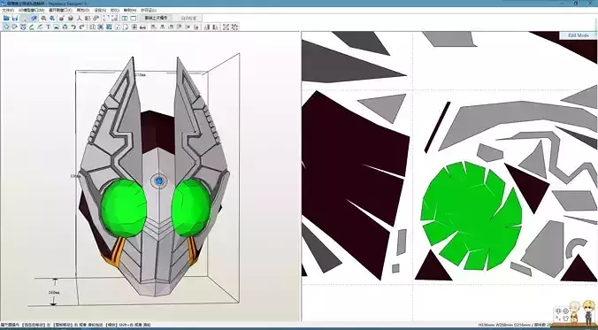Click the left green eye on 3D helmet
The height and width of the screenshot is (330, 598).
tap(124, 208)
